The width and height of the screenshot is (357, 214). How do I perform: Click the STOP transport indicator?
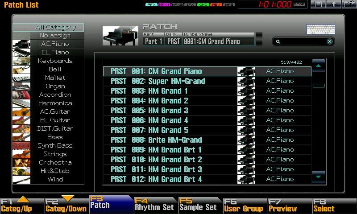click(x=299, y=4)
